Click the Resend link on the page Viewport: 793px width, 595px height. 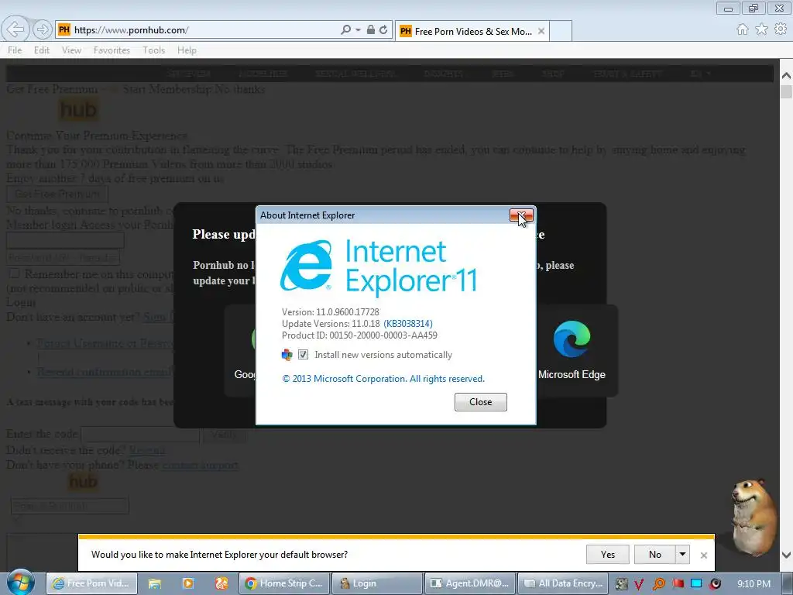point(146,450)
